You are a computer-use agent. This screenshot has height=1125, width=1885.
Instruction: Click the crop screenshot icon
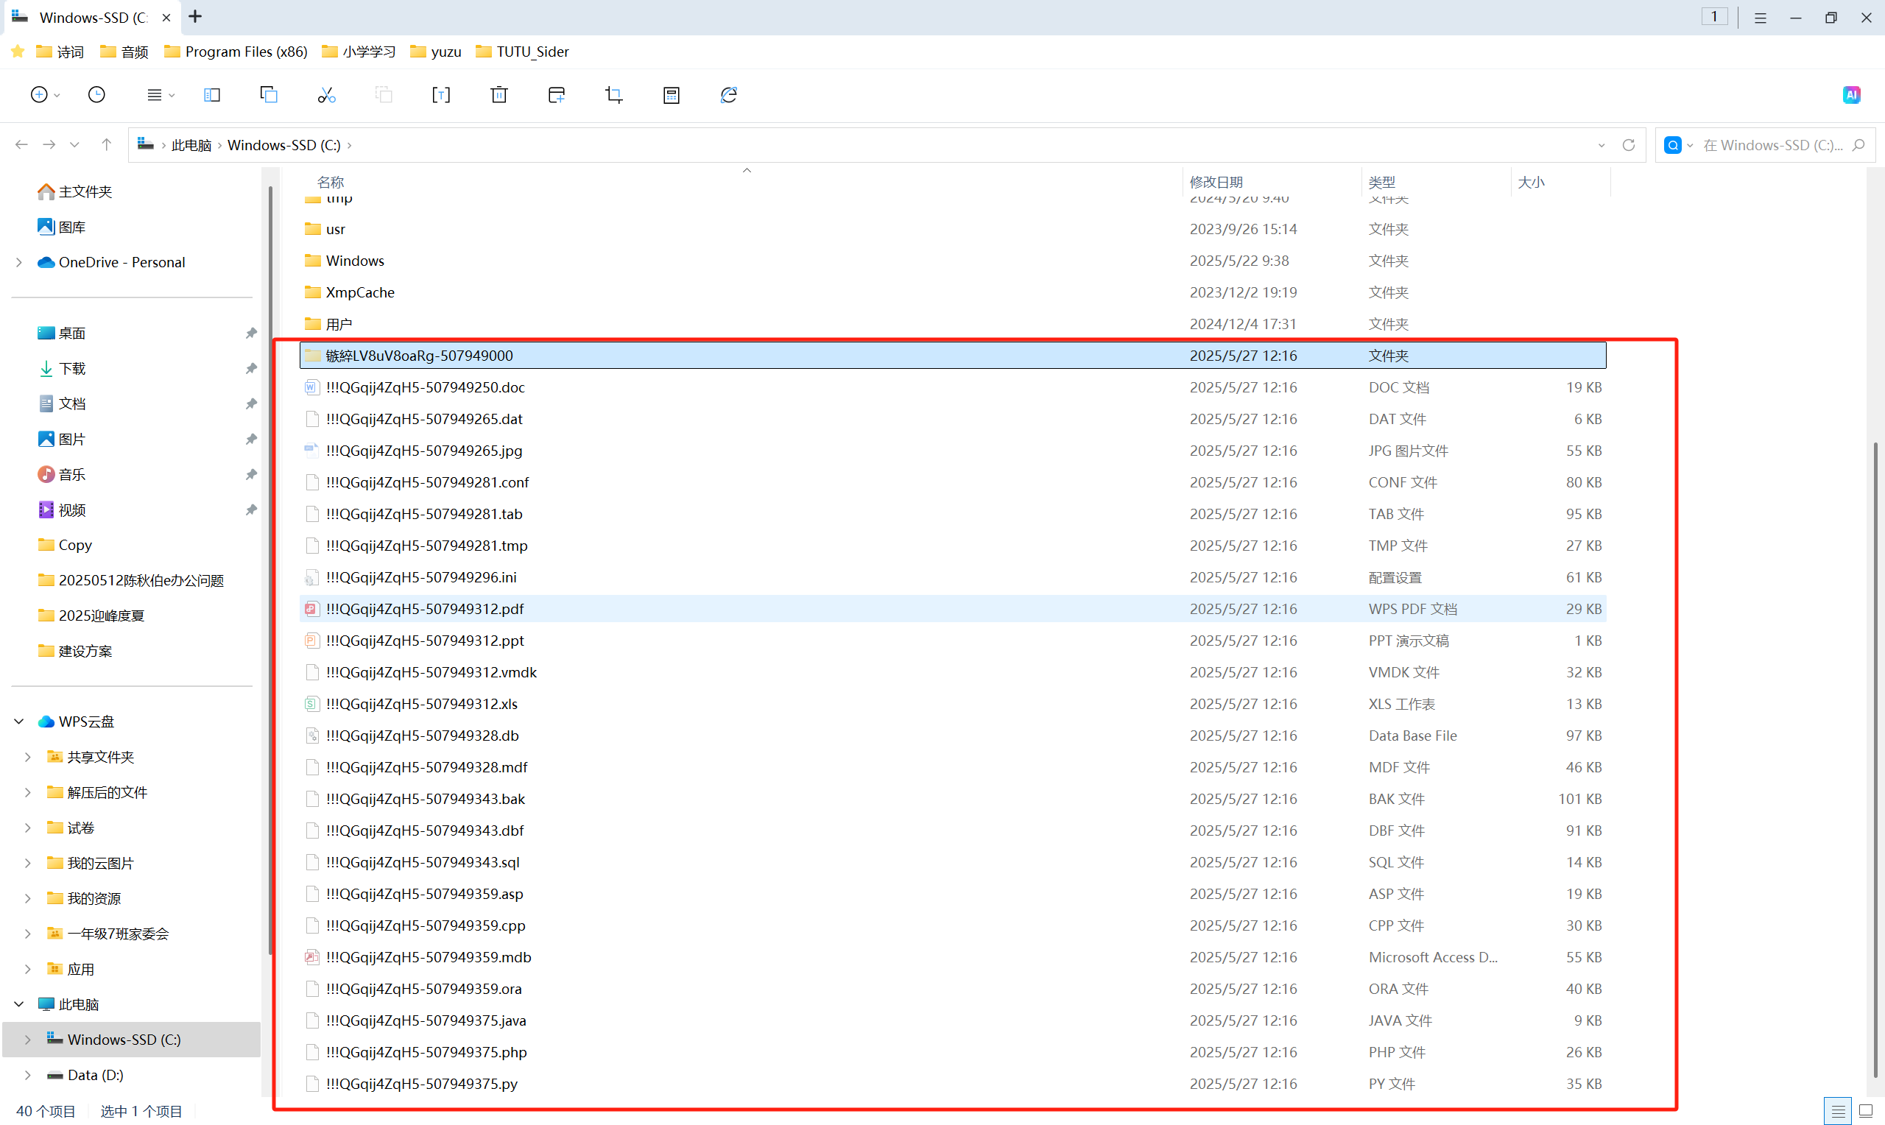click(x=613, y=95)
